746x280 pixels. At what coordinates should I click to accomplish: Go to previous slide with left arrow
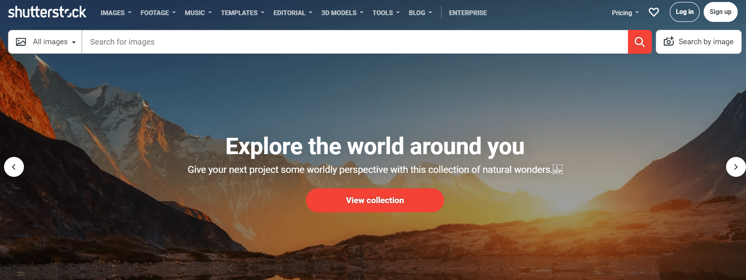click(14, 167)
